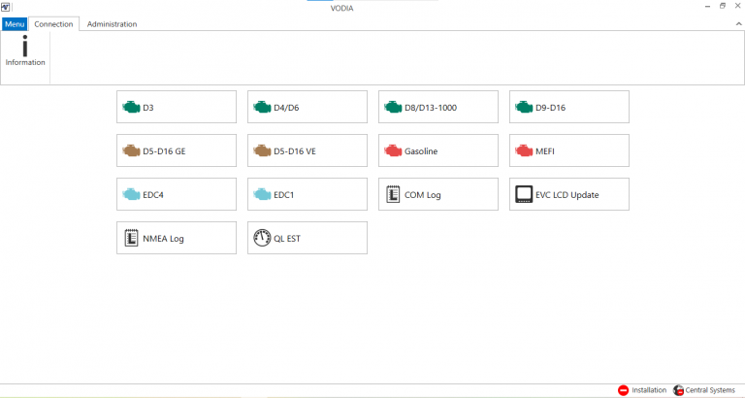
Task: Select the D9-D16 label text
Action: click(551, 108)
